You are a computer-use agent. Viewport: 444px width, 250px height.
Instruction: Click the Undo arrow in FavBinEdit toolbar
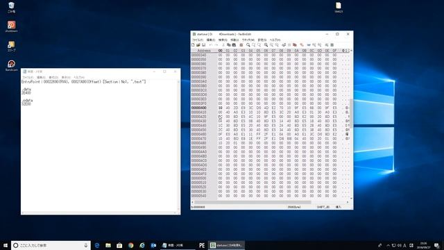point(211,44)
